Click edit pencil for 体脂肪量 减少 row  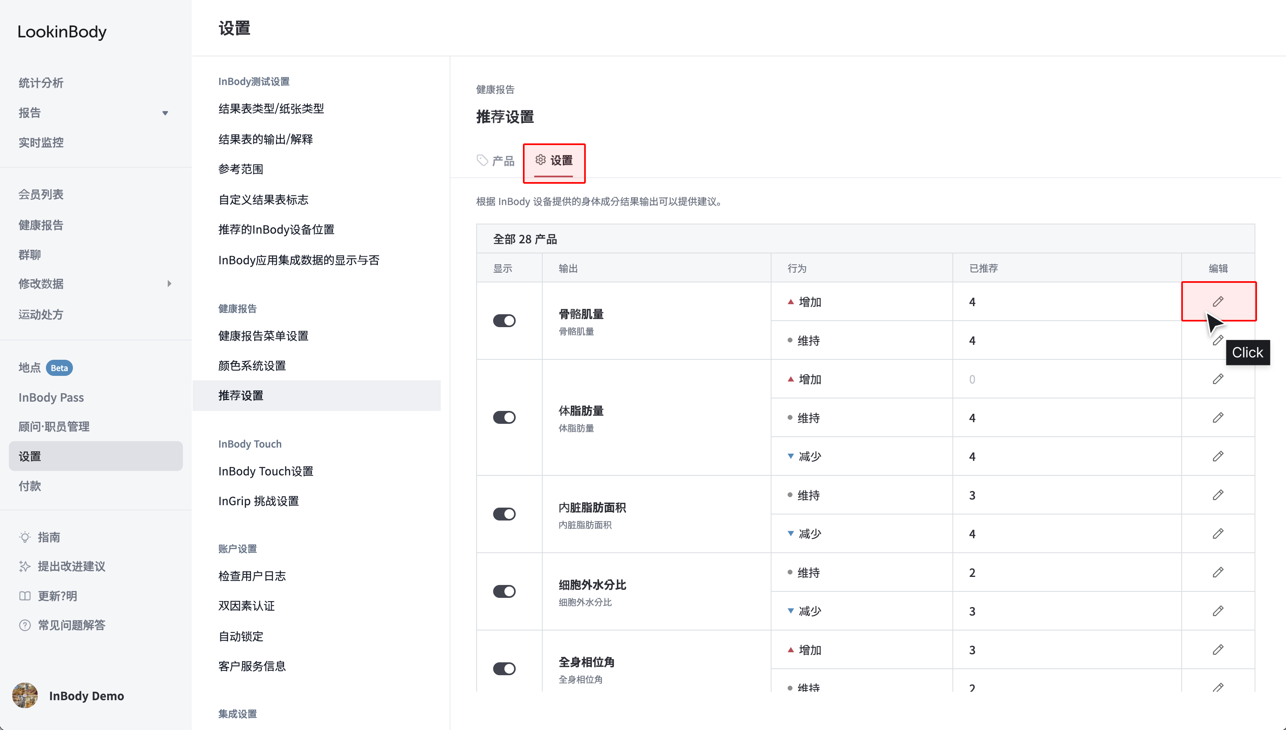point(1218,456)
